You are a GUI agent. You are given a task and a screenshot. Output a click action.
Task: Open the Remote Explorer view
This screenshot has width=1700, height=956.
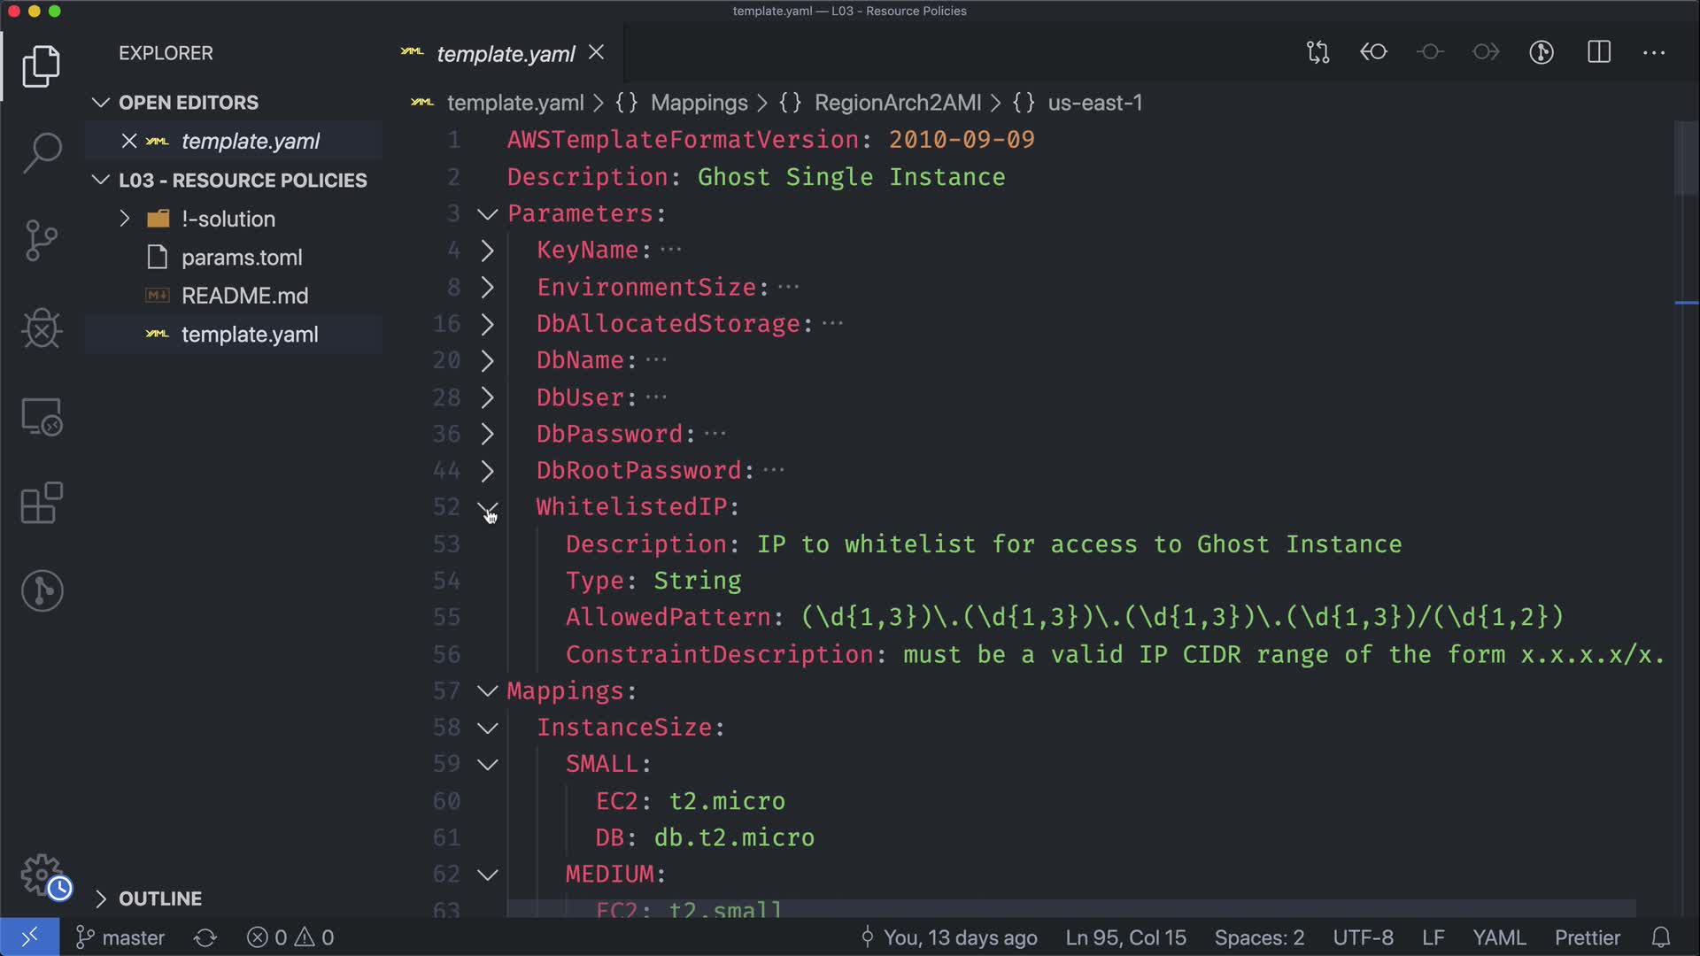point(42,416)
